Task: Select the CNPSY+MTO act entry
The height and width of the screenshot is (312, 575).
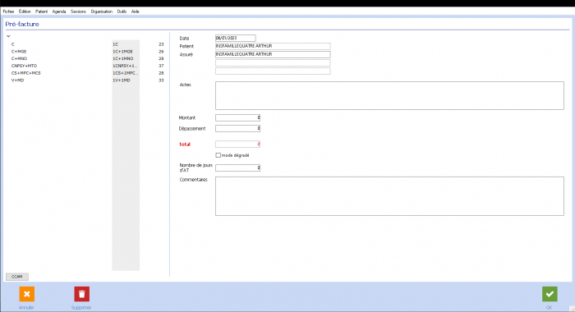Action: (87, 66)
